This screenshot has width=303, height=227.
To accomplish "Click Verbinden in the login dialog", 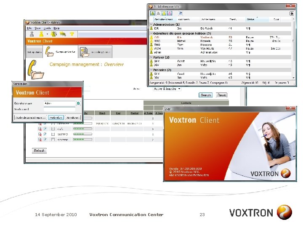I will point(56,118).
